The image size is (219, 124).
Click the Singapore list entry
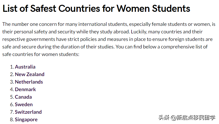[x=26, y=119]
